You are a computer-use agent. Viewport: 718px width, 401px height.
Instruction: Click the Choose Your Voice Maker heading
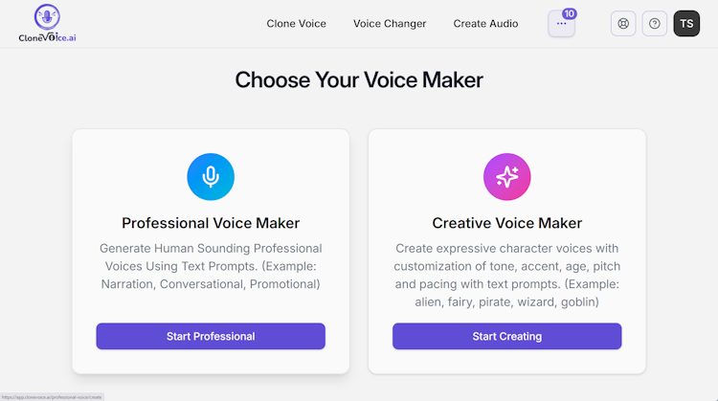pos(359,80)
